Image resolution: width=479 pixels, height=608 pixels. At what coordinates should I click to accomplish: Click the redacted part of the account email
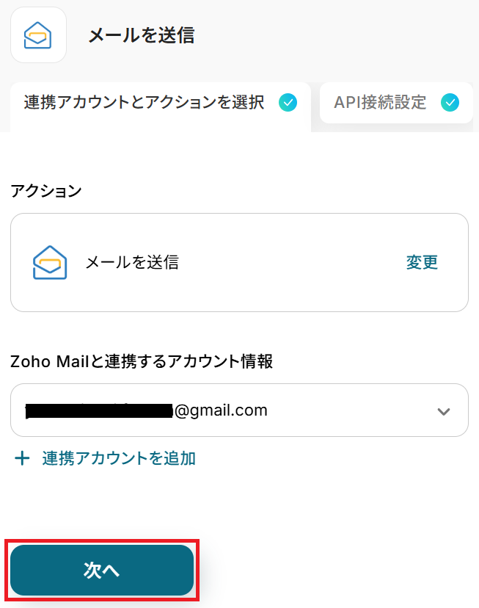[x=99, y=410]
